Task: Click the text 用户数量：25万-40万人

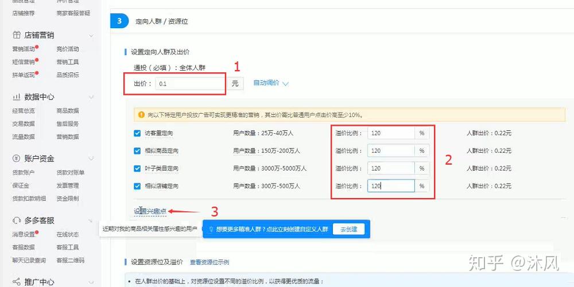Action: [263, 133]
